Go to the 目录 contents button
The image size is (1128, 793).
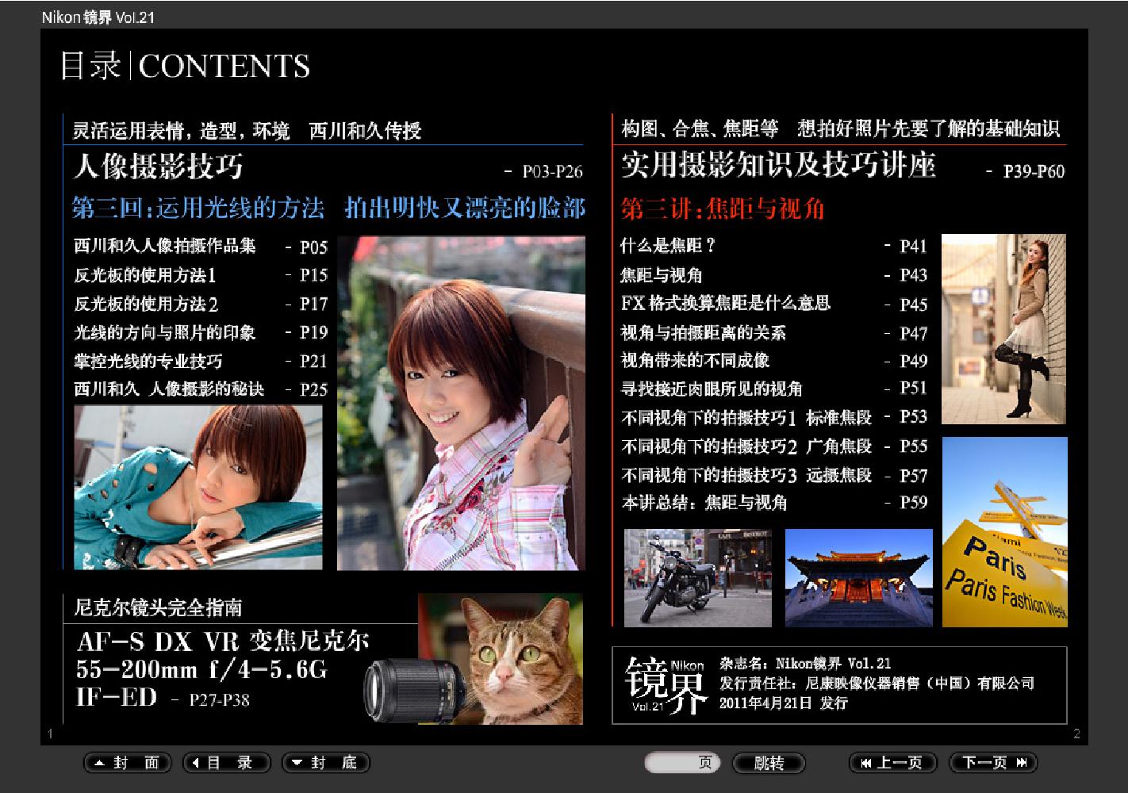[x=226, y=763]
